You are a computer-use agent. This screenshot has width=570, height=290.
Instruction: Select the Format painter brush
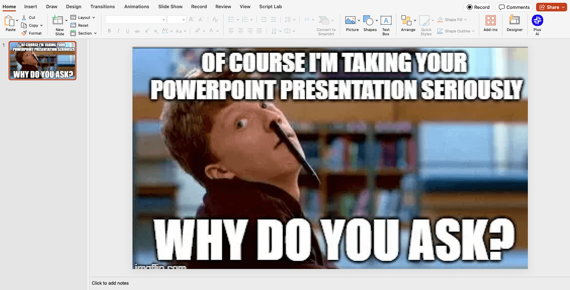pyautogui.click(x=24, y=33)
